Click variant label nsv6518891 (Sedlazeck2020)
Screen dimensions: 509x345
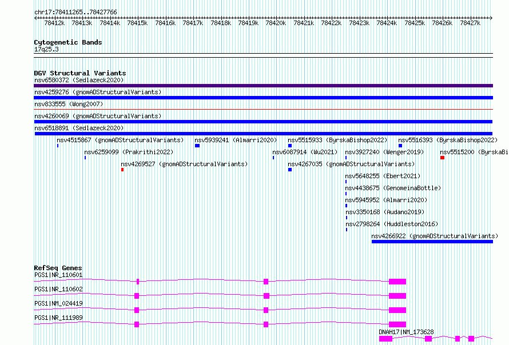(79, 128)
